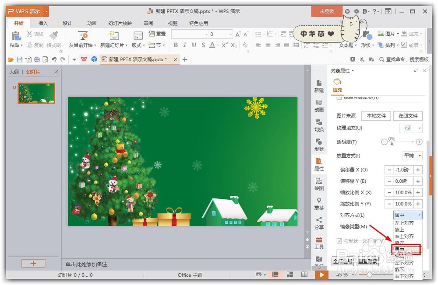The image size is (438, 285).
Task: Click the Reset (重置) button
Action: tap(157, 34)
